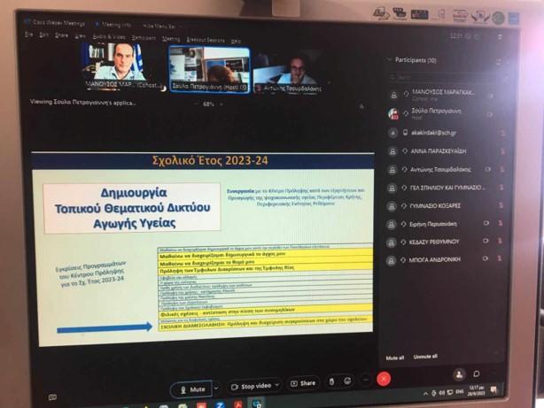Click the participant search field

click(x=443, y=77)
